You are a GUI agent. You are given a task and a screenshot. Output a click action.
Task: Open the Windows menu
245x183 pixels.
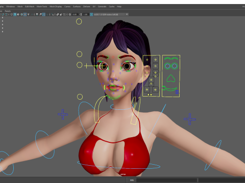pyautogui.click(x=11, y=7)
